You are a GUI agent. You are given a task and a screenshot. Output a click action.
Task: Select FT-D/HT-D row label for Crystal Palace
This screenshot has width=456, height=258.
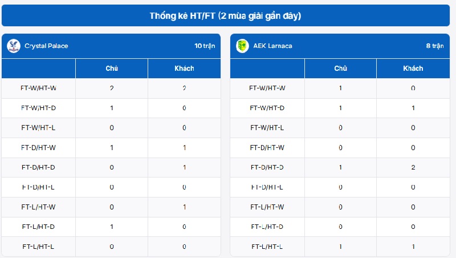(x=38, y=167)
